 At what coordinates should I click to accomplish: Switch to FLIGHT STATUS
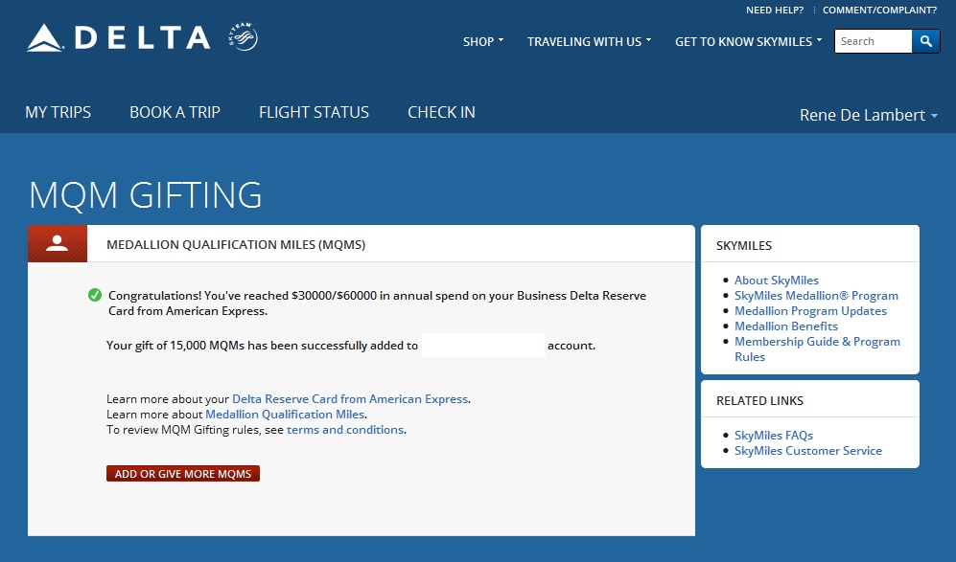[x=314, y=112]
